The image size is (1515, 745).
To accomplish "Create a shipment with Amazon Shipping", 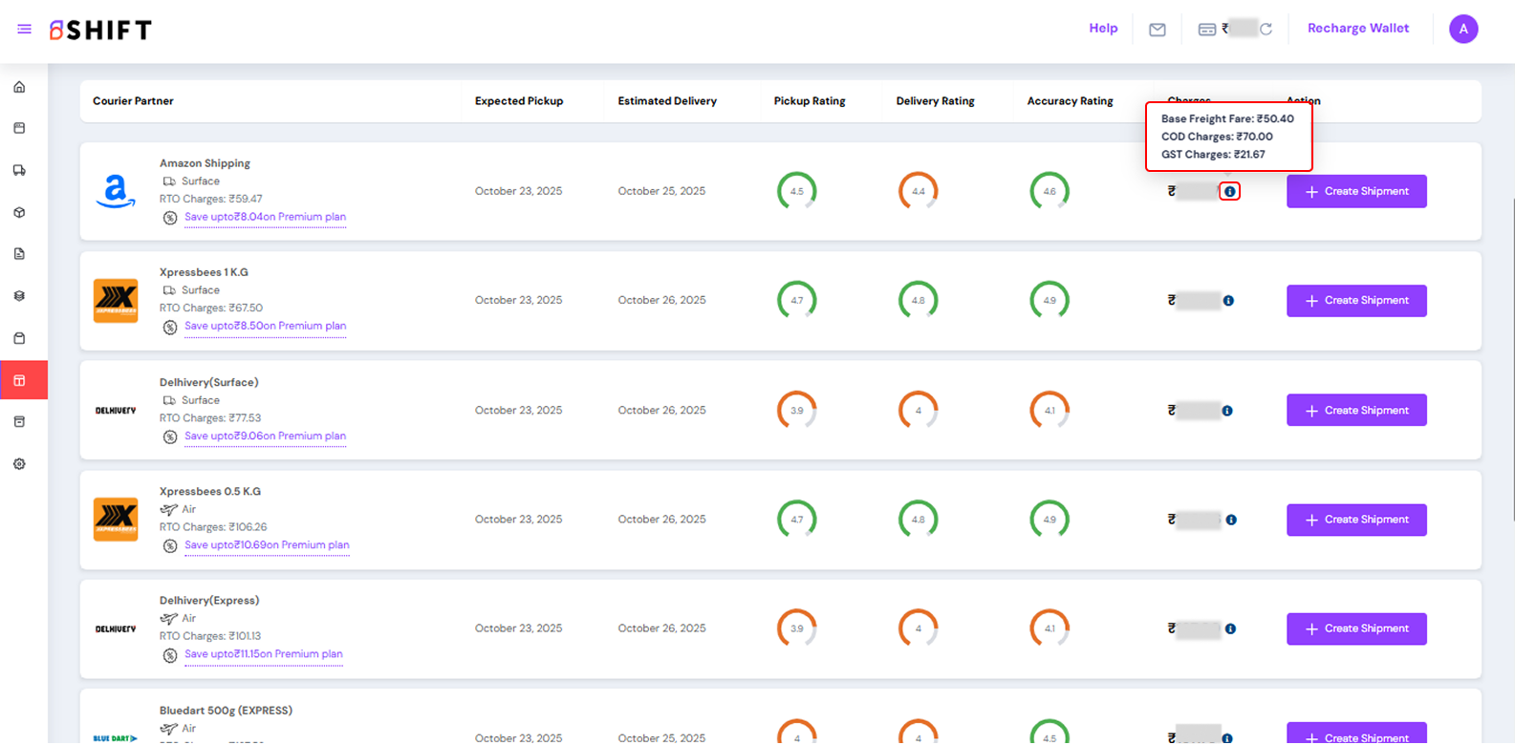I will click(x=1355, y=191).
